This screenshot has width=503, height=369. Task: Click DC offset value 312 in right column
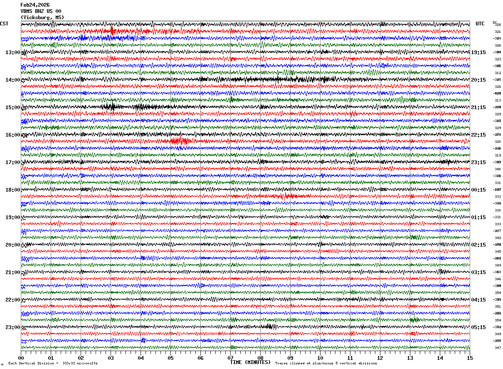click(498, 73)
